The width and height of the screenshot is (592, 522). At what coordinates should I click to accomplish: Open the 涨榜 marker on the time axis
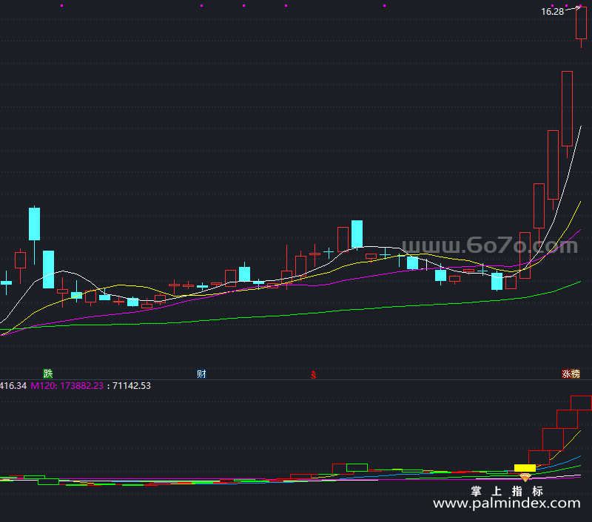coord(571,374)
